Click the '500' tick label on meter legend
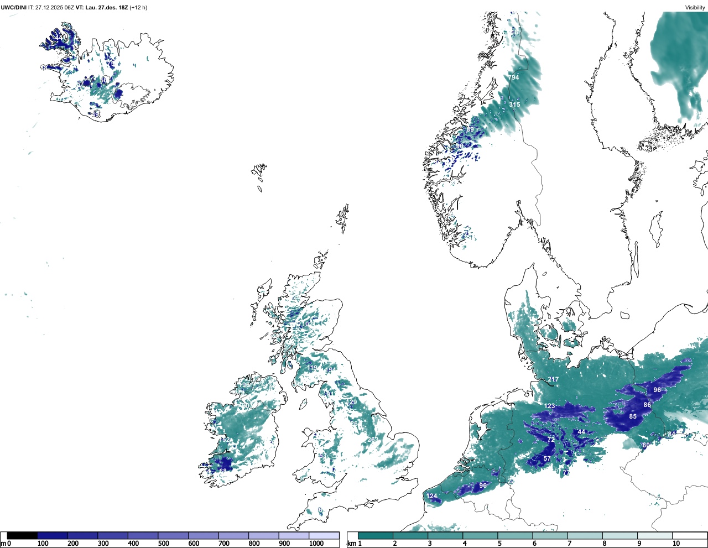Viewport: 708px width, 548px height. tap(163, 544)
